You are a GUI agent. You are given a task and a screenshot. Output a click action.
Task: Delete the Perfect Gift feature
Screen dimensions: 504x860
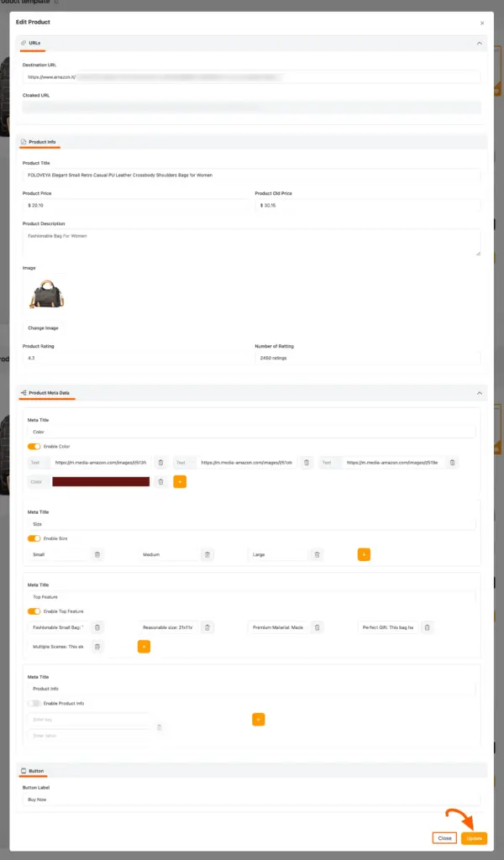(428, 627)
